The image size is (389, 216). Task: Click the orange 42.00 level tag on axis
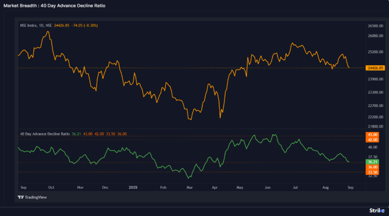pyautogui.click(x=372, y=140)
